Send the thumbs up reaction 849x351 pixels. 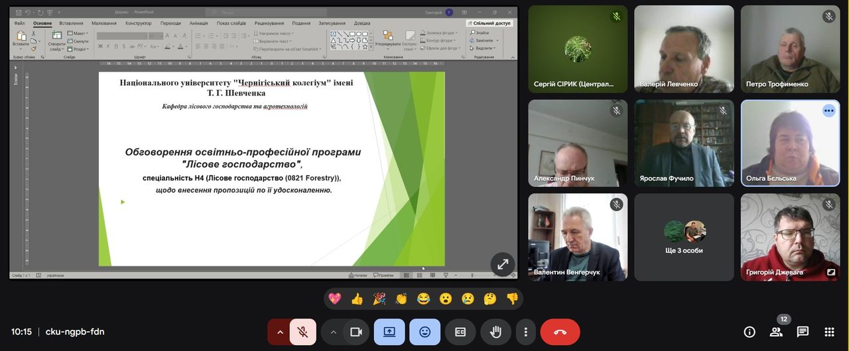click(x=357, y=299)
